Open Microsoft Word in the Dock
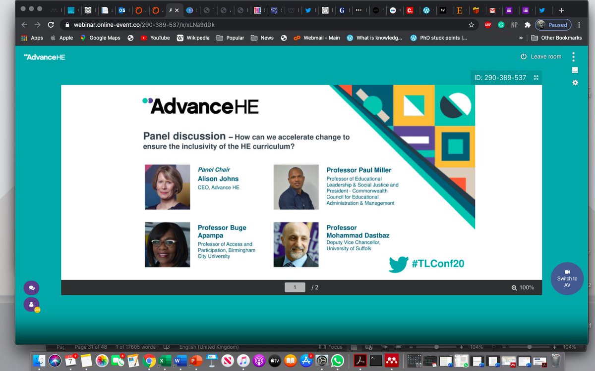Screen dimensions: 595x371 (180, 361)
